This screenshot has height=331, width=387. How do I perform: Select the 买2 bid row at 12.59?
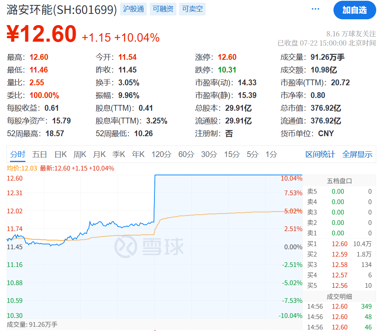[x=339, y=254]
